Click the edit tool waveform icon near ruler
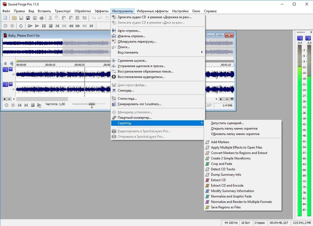The image size is (313, 226). pos(12,64)
